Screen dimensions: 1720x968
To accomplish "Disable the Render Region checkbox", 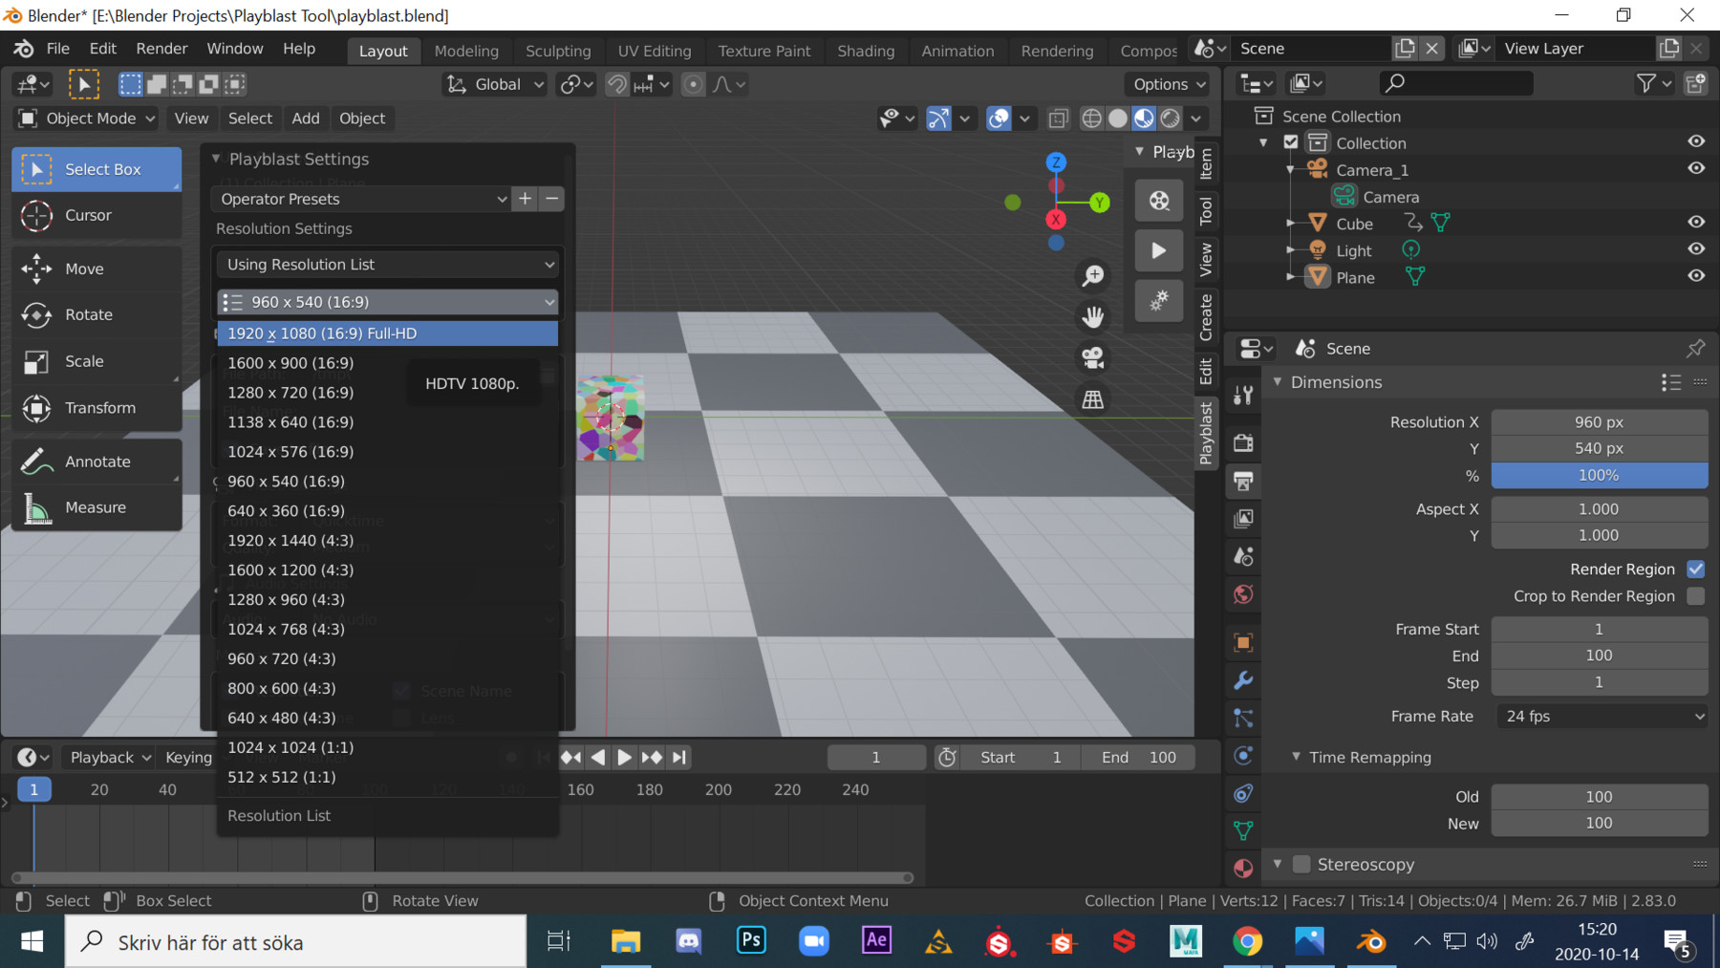I will pos(1696,570).
